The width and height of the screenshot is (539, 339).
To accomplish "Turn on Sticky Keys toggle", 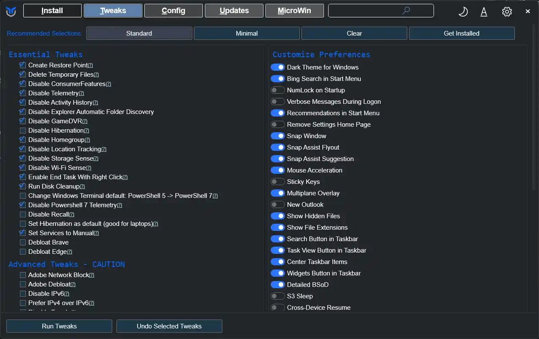I will (278, 182).
